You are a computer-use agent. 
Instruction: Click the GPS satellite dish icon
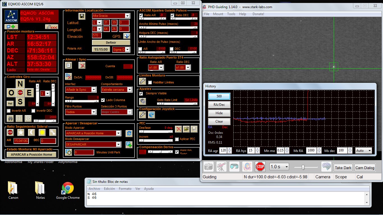[x=127, y=36]
